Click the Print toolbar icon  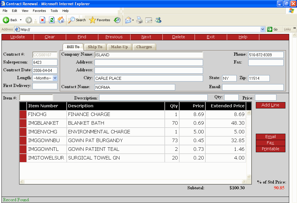point(140,20)
